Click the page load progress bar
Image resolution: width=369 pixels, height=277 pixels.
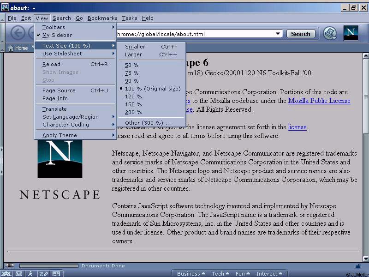[x=49, y=266]
